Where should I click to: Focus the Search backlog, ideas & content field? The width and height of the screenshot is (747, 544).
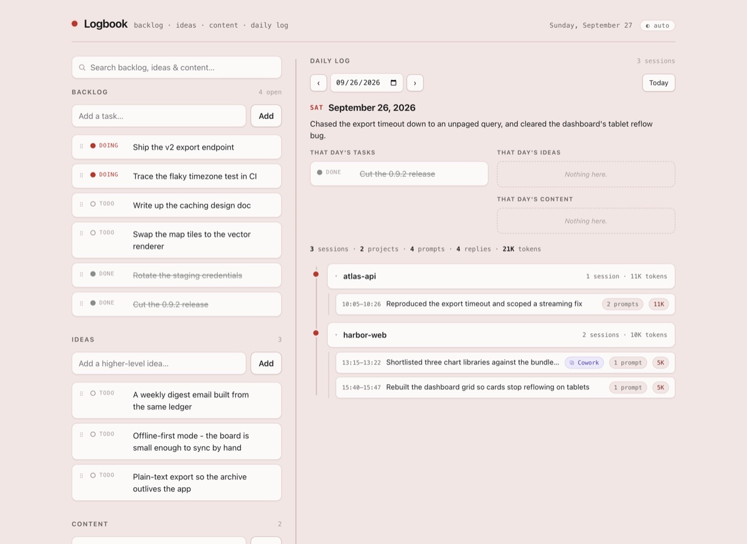[x=177, y=68]
